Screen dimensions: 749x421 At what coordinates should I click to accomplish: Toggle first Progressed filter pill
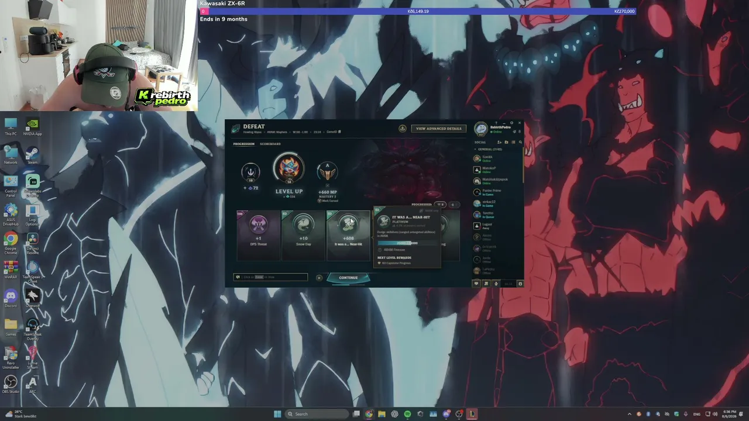pyautogui.click(x=441, y=205)
